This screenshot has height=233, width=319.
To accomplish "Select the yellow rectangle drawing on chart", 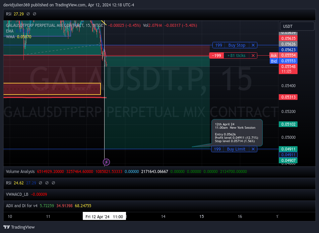I will pyautogui.click(x=52, y=89).
